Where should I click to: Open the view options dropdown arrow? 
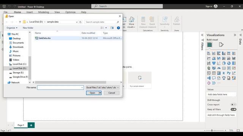click(x=106, y=28)
